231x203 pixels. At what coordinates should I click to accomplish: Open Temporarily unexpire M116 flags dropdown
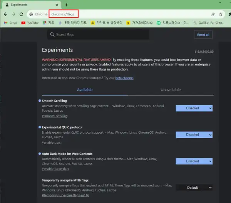click(194, 188)
